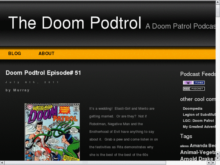
Task: Click the vertical scrollbar down arrow
Action: point(218,158)
